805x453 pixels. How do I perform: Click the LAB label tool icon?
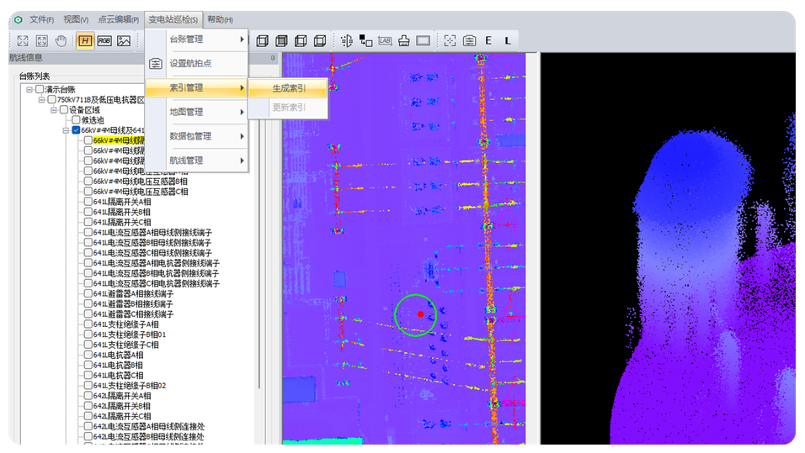[385, 40]
